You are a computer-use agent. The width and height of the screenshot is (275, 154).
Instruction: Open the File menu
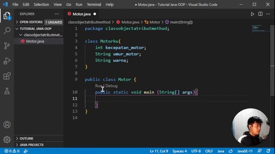(x=15, y=5)
